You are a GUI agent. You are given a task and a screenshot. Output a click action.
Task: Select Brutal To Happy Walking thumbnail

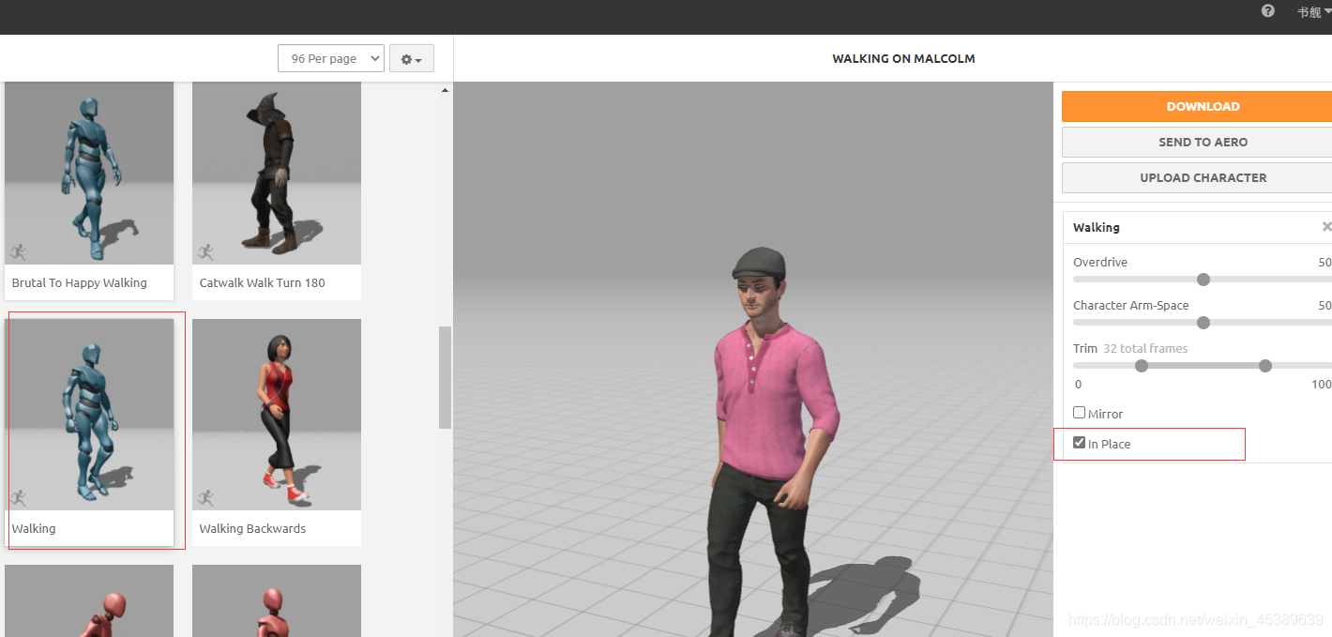coord(89,173)
